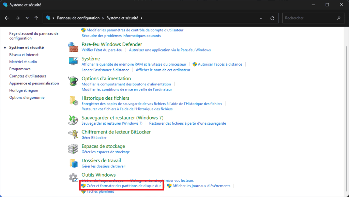Viewport: 349px width, 197px height.
Task: Click Vérifier l'état du pare-feu
Action: [x=102, y=50]
